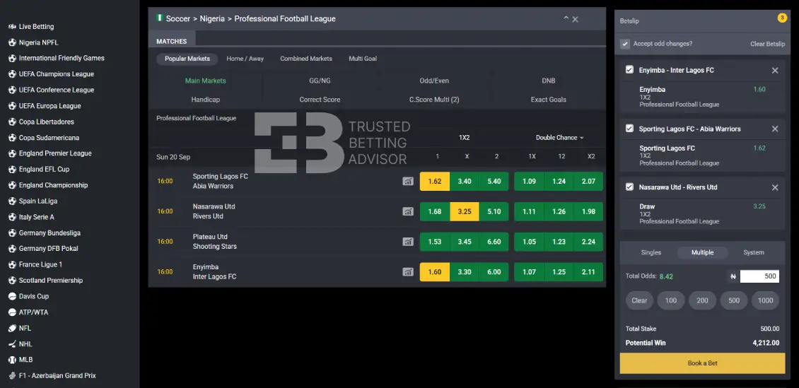Select NHL in sidebar
The image size is (799, 388).
21,343
